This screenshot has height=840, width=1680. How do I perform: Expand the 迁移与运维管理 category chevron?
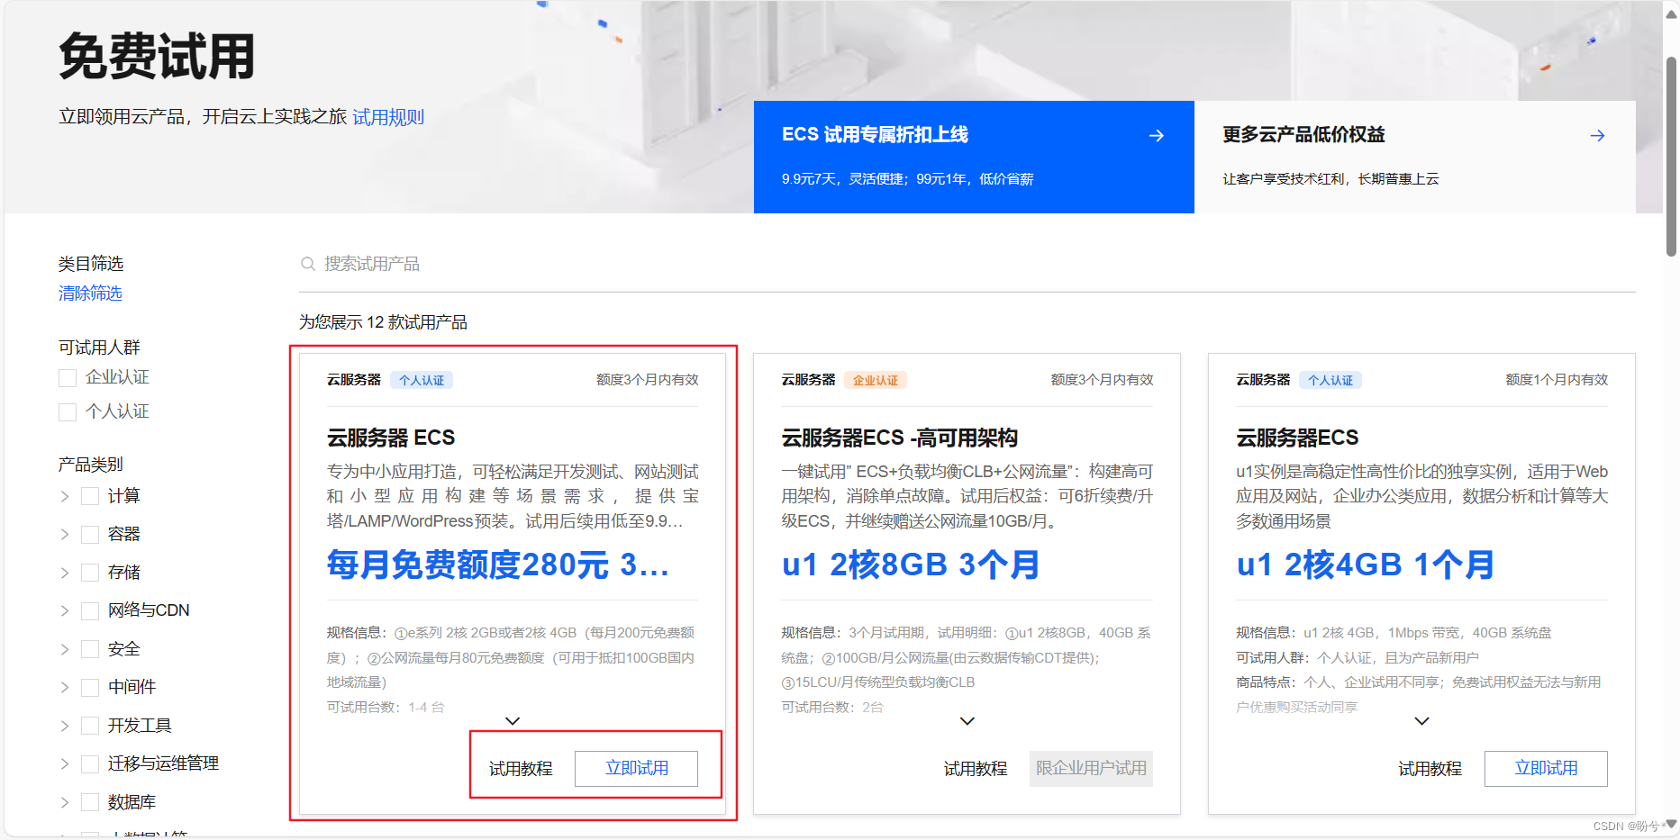coord(64,764)
